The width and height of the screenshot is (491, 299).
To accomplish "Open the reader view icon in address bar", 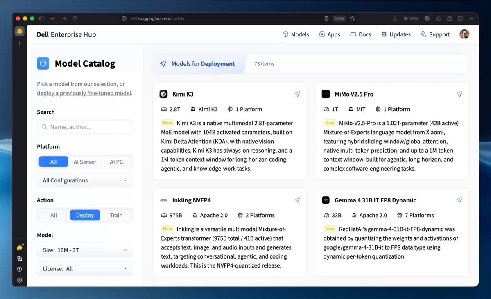I will point(326,18).
